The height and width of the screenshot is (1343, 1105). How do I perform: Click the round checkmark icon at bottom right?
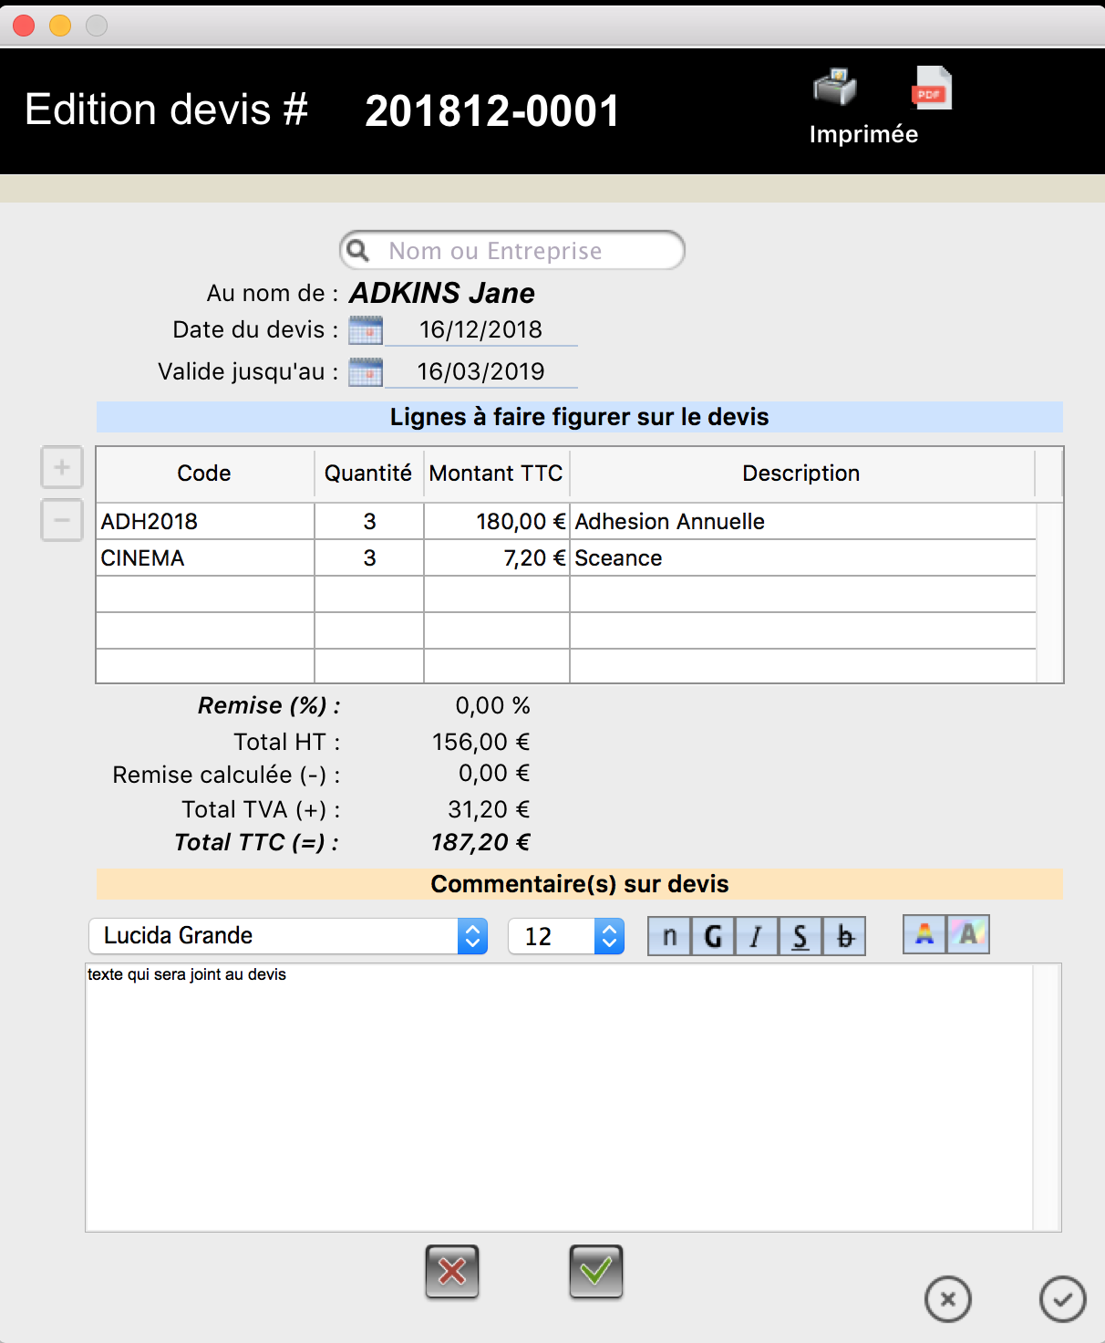pos(1063,1298)
